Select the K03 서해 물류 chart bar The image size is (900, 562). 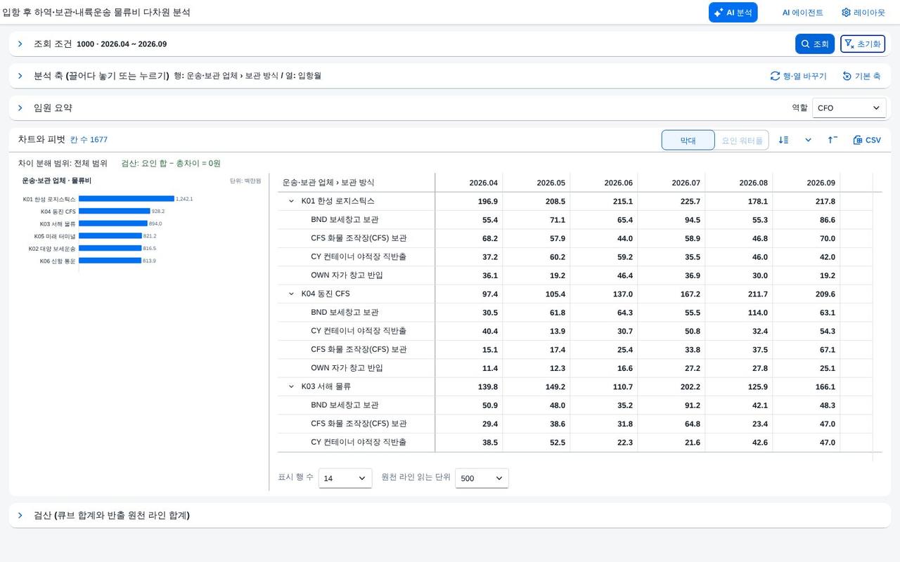113,223
